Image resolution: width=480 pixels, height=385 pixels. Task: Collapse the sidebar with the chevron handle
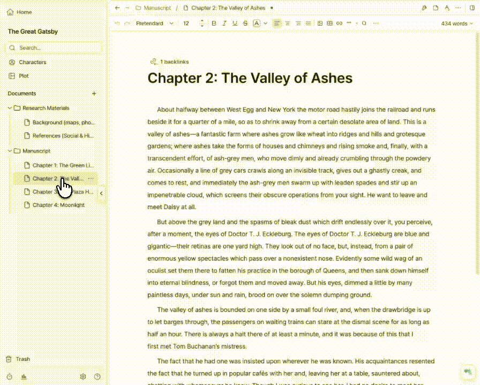(101, 193)
